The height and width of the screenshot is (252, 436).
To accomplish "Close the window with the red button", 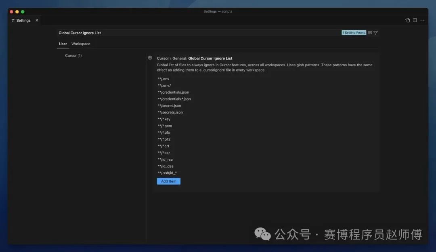I will (x=11, y=12).
